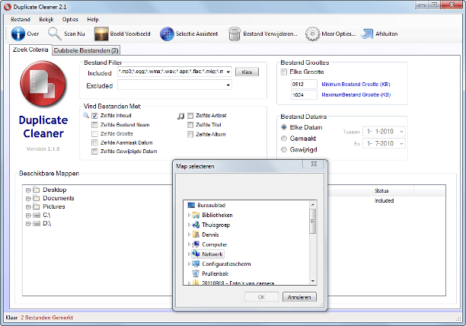This screenshot has height=326, width=466.
Task: Click the Thuisgroep homegroup icon
Action: pyautogui.click(x=196, y=225)
